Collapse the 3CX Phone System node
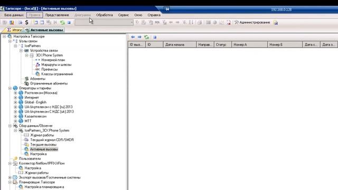 (x=27, y=55)
